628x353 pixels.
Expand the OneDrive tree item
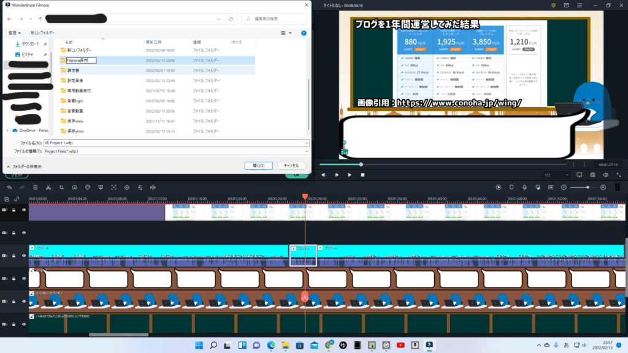7,131
